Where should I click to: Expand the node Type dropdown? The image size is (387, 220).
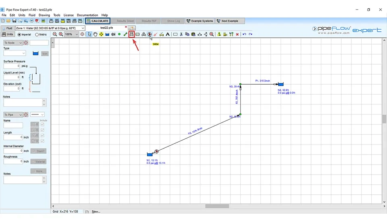23,53
